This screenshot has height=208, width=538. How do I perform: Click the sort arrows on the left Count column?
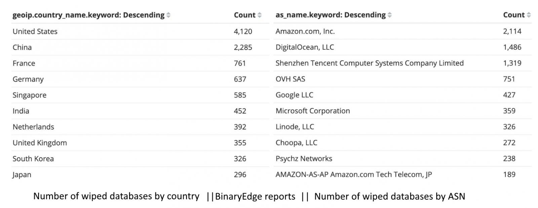click(259, 15)
